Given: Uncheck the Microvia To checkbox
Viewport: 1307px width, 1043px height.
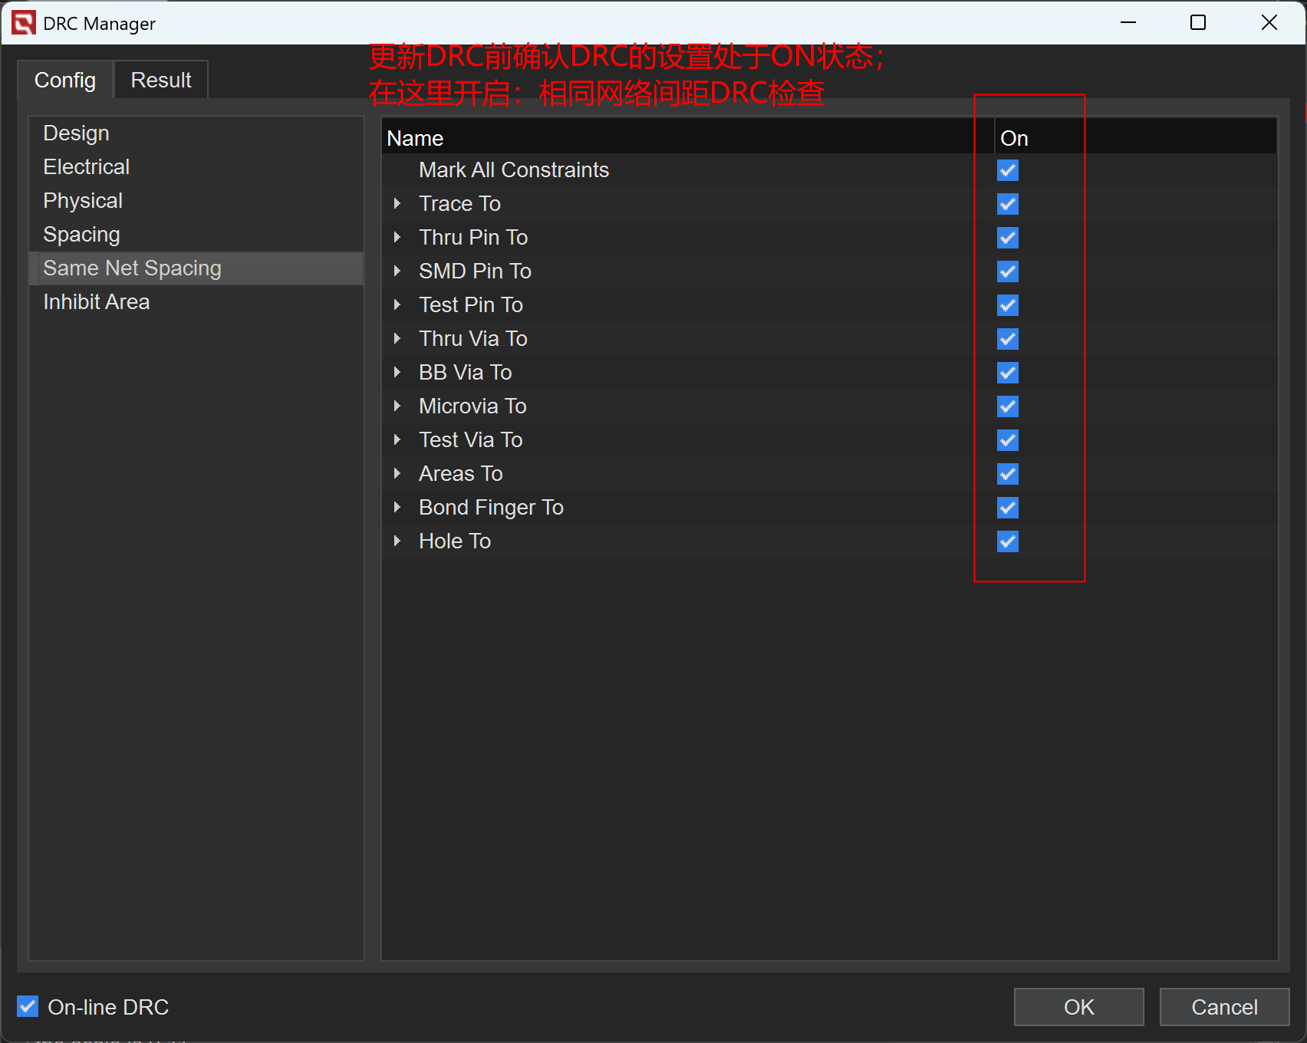Looking at the screenshot, I should (1007, 406).
